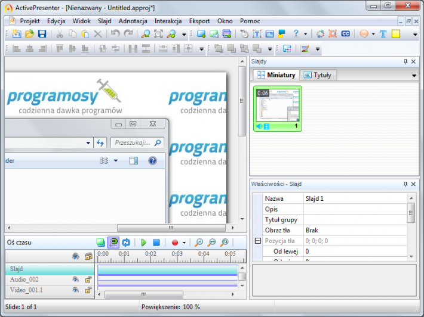
Task: Start recording with the red circle button
Action: coord(175,243)
